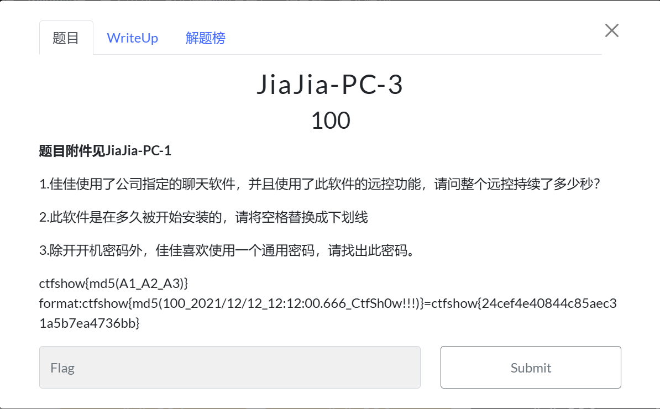660x409 pixels.
Task: Click question 2 about the software install time
Action: (x=204, y=217)
